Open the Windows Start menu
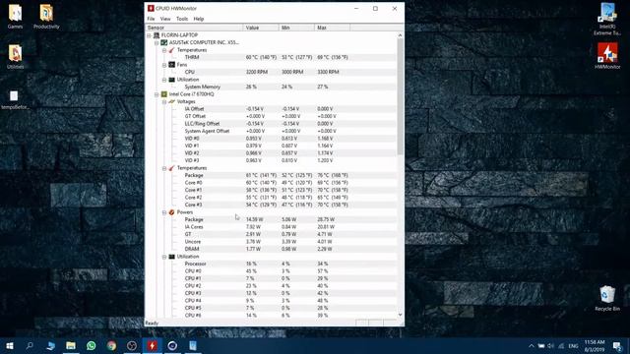This screenshot has width=630, height=354. pyautogui.click(x=10, y=345)
